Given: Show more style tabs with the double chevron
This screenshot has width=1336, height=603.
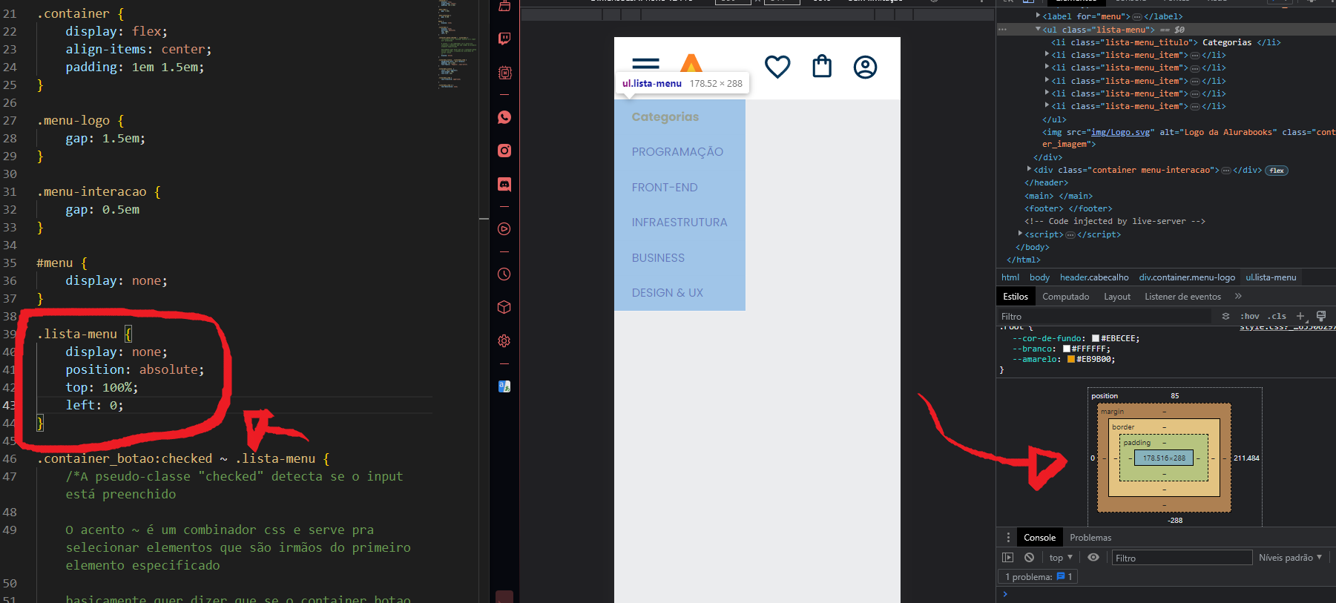Looking at the screenshot, I should tap(1238, 296).
